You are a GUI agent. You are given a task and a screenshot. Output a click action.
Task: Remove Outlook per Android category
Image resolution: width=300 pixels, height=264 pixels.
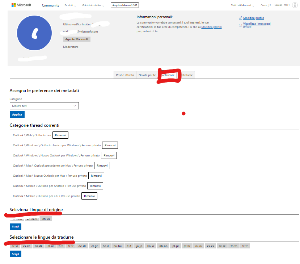pos(95,186)
